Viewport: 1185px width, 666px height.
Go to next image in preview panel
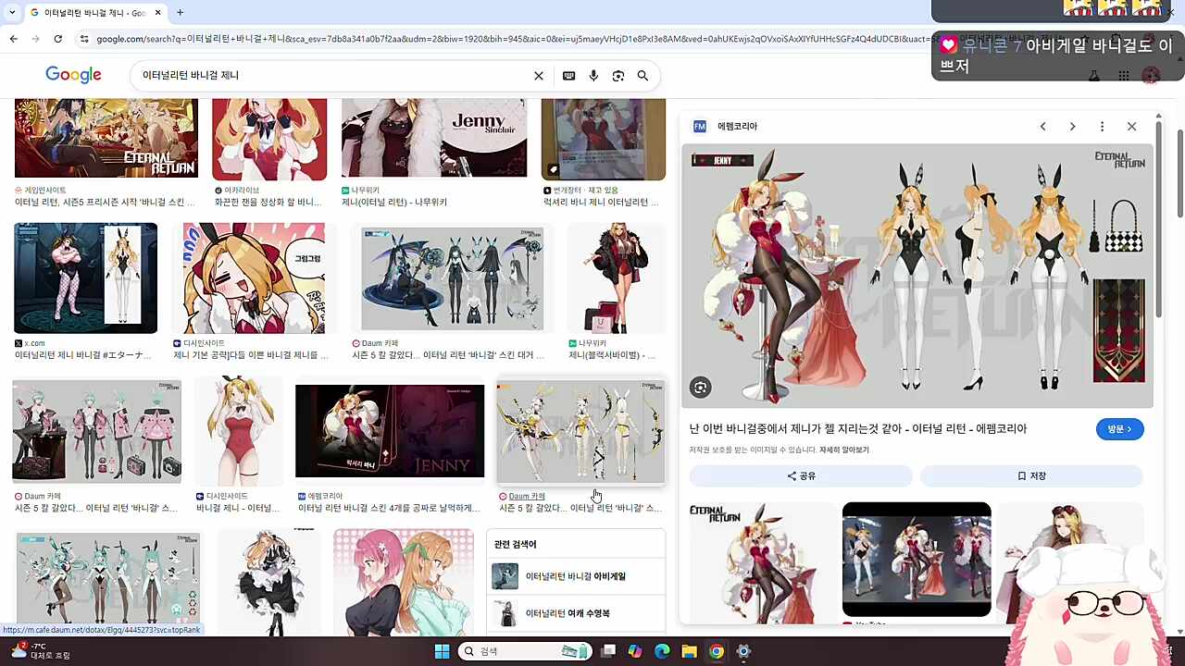1072,126
